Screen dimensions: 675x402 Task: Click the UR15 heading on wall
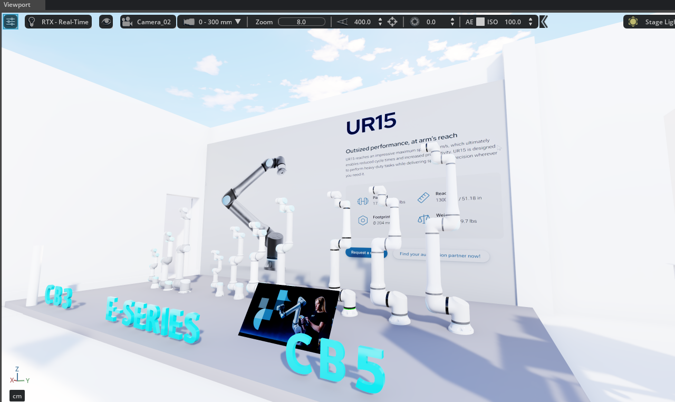371,123
